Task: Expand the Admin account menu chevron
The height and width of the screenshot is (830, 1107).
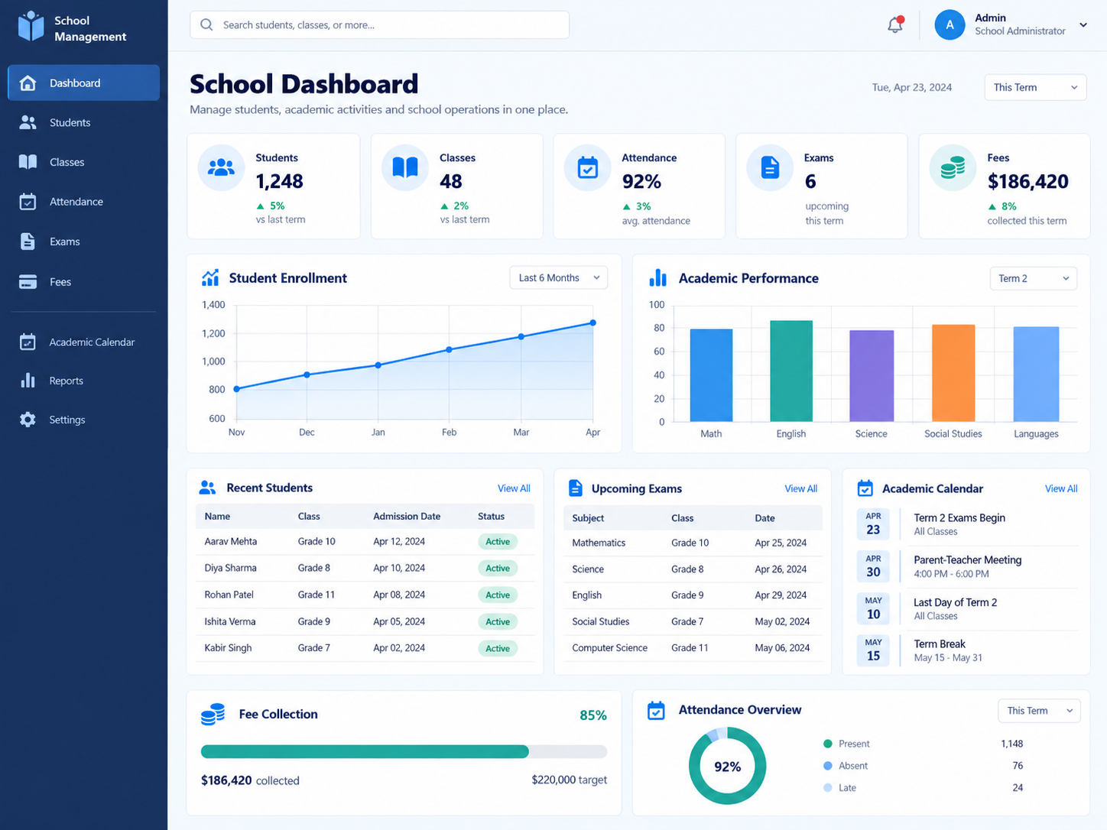Action: [1083, 25]
